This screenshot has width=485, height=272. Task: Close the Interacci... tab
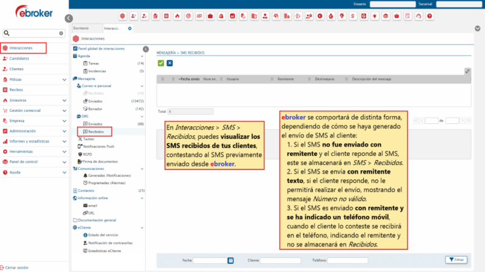coord(129,28)
